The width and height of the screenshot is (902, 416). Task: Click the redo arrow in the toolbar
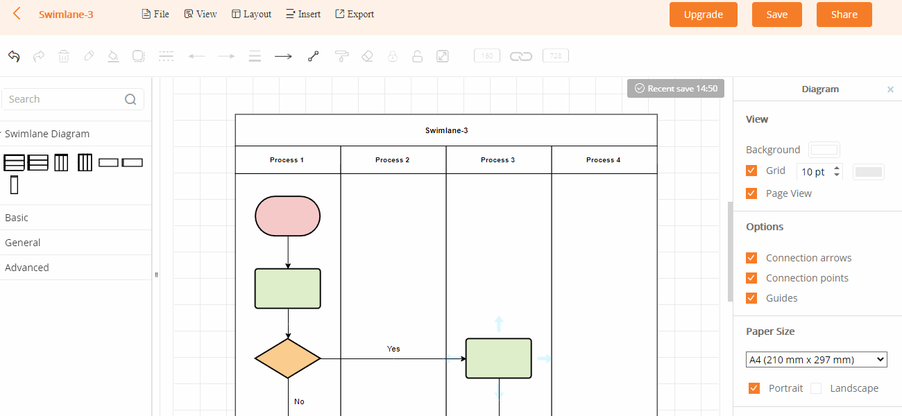coord(39,56)
